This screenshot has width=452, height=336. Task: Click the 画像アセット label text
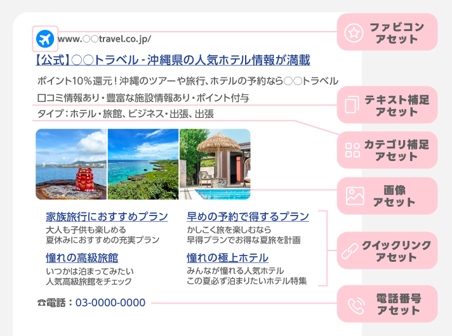coord(394,196)
